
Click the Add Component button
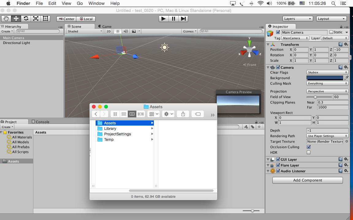[307, 180]
